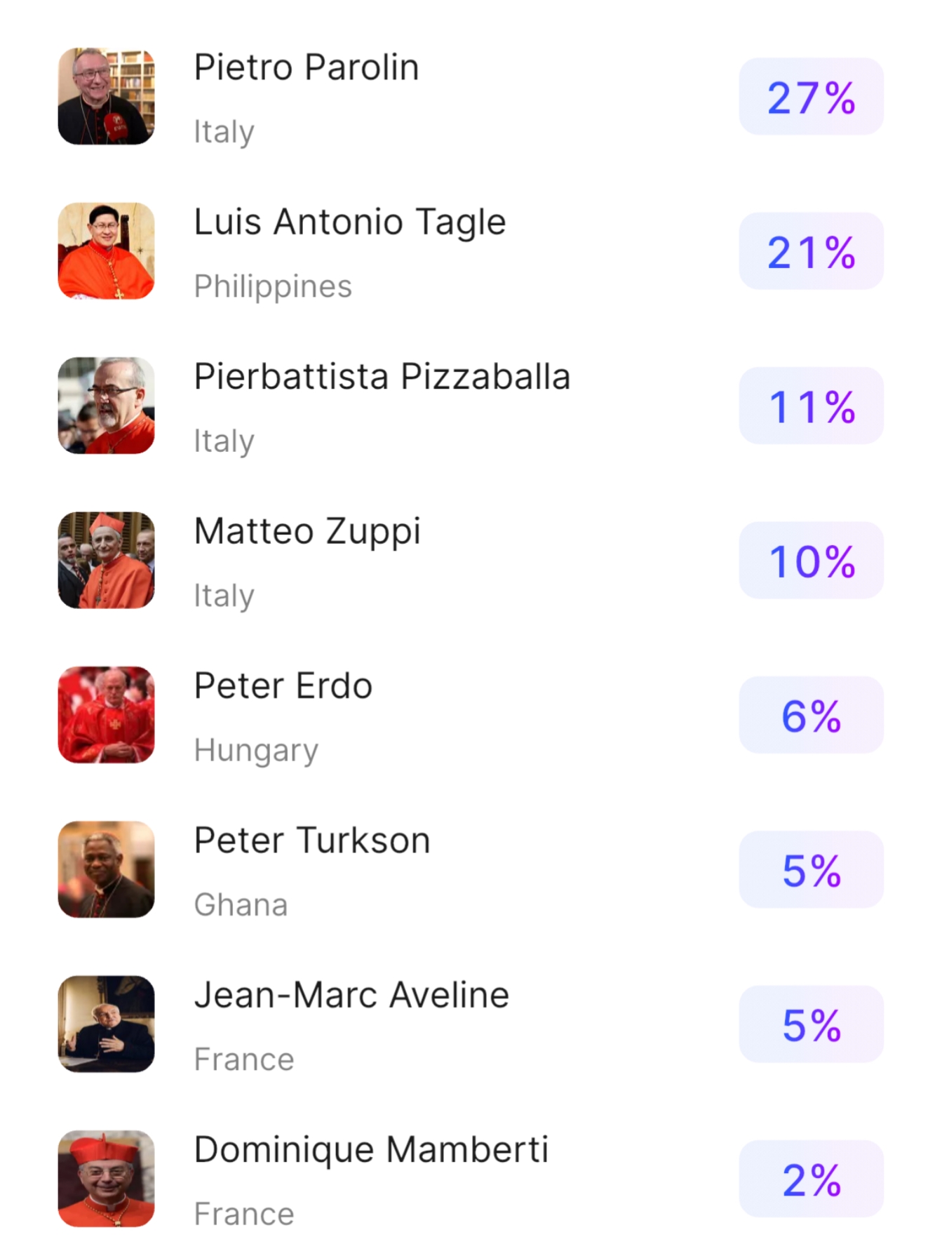Select the 11% percentage badge
The image size is (942, 1251).
pyautogui.click(x=811, y=406)
